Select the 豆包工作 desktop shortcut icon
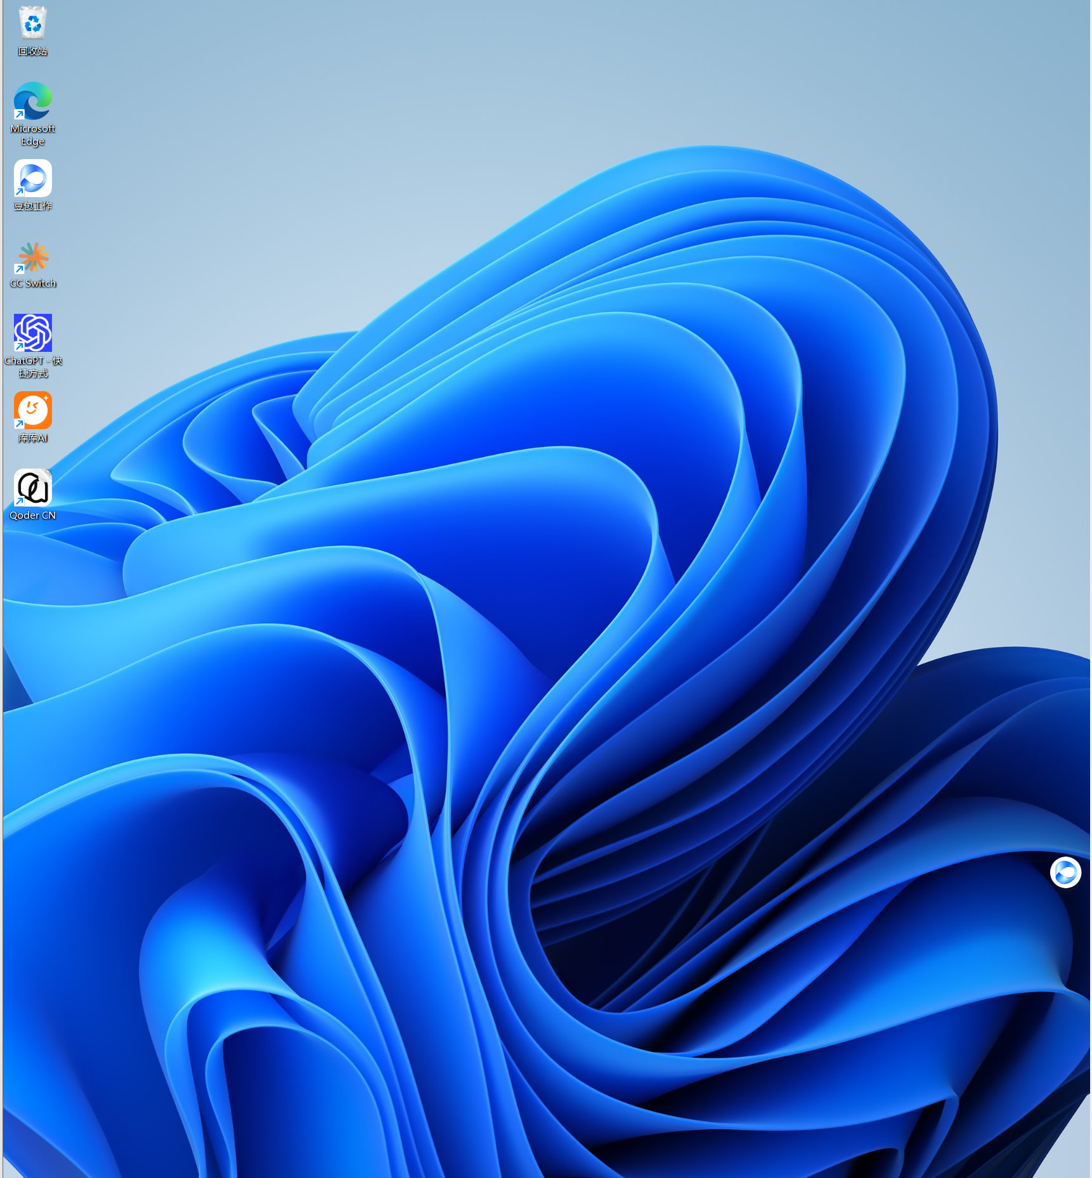Image resolution: width=1092 pixels, height=1178 pixels. [x=32, y=178]
